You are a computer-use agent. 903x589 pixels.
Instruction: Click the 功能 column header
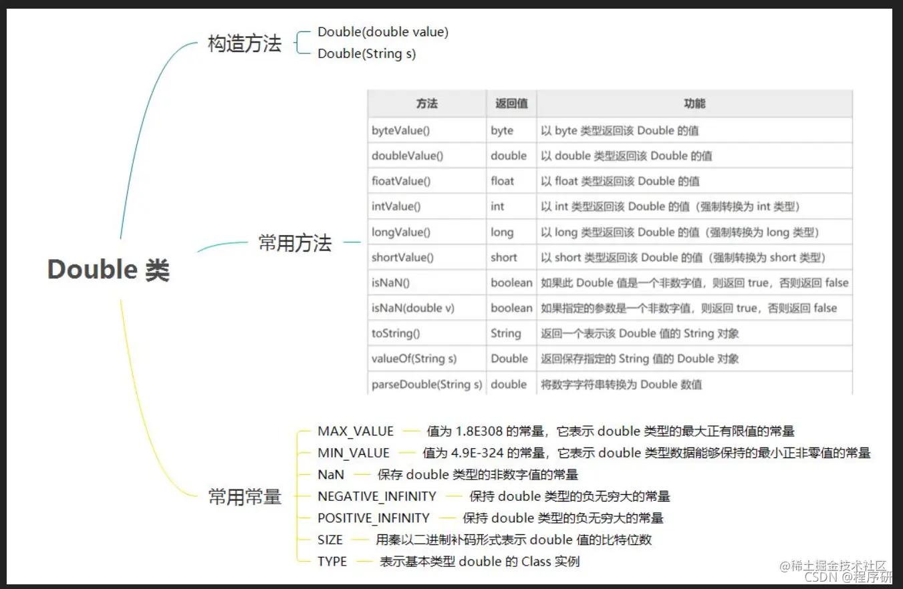[x=694, y=104]
